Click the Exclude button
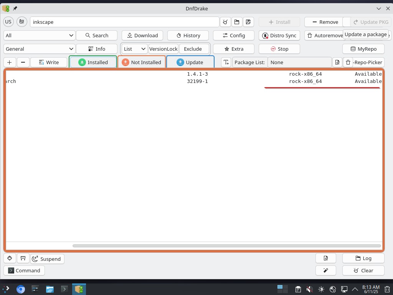This screenshot has width=393, height=295. click(194, 49)
